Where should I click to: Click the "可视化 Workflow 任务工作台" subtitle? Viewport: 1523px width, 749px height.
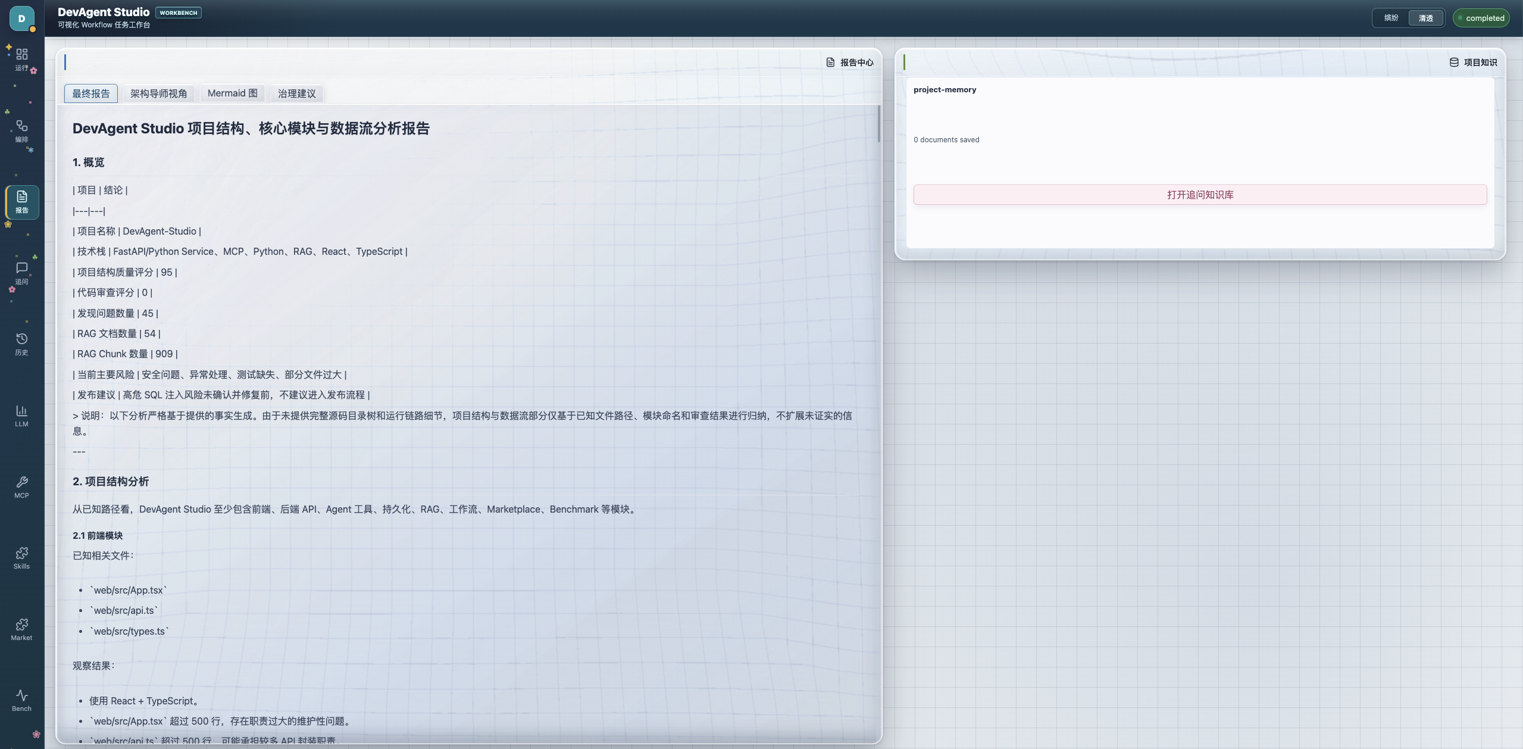point(104,25)
